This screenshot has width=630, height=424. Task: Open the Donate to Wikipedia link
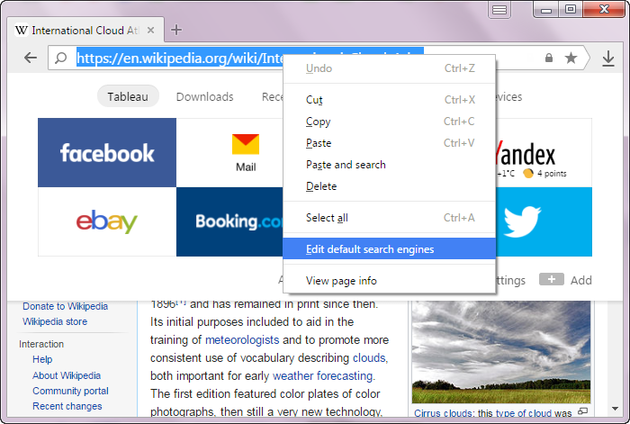click(65, 306)
